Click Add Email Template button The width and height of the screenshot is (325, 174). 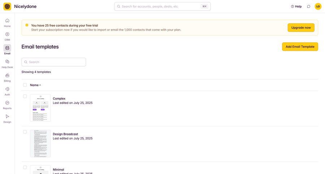(x=300, y=47)
